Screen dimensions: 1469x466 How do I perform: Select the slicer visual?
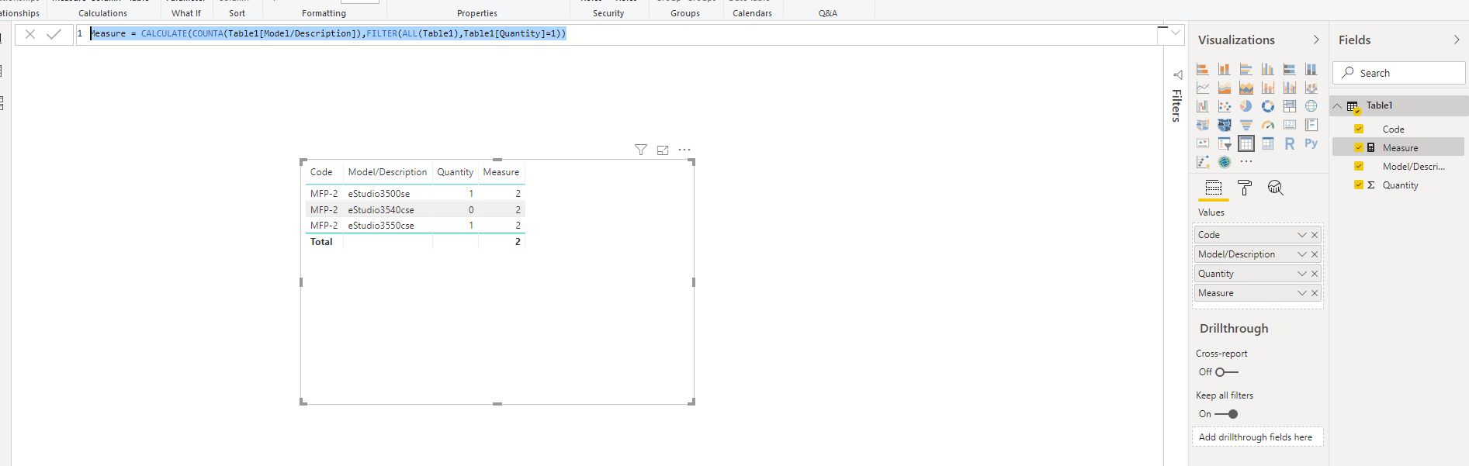tap(1225, 143)
